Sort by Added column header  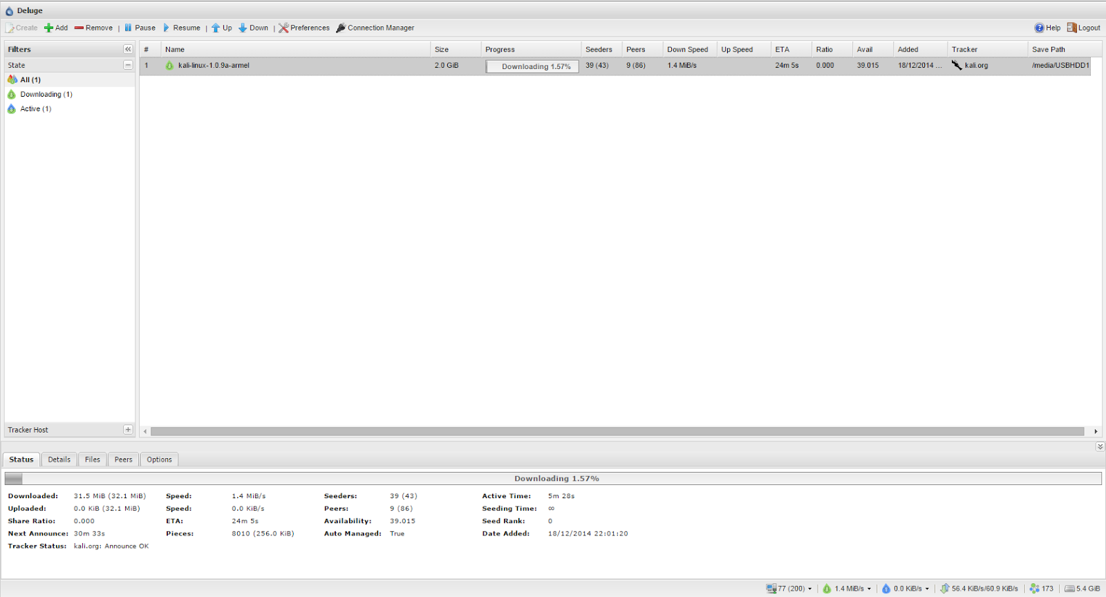921,49
